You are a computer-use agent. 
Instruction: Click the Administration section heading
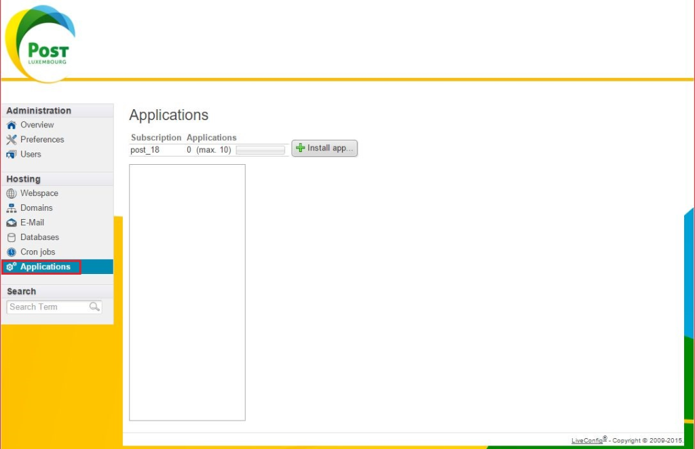point(39,111)
